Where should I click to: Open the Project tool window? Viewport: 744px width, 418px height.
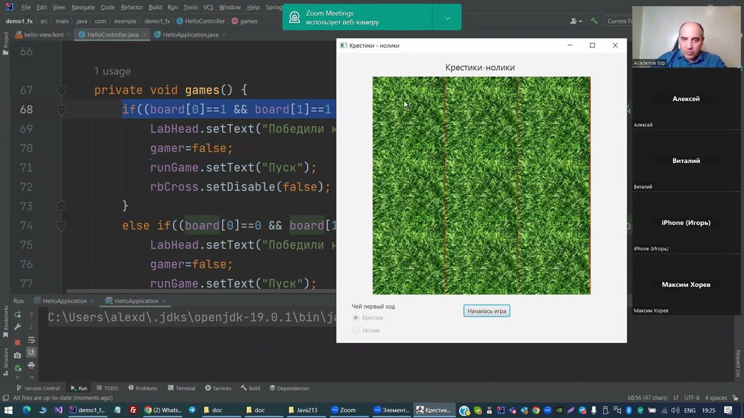pyautogui.click(x=6, y=44)
